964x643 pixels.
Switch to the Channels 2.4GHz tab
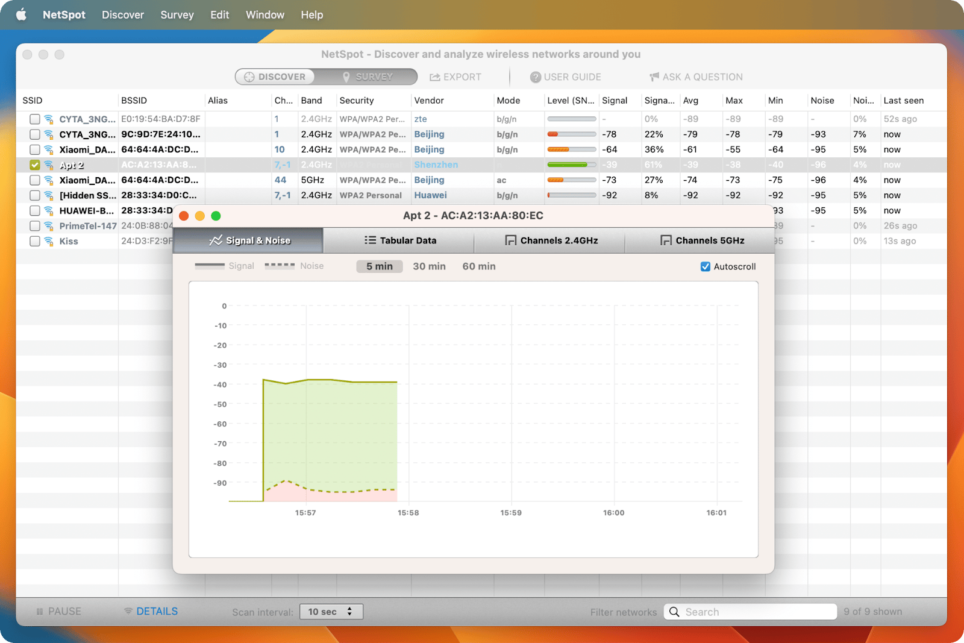tap(550, 240)
